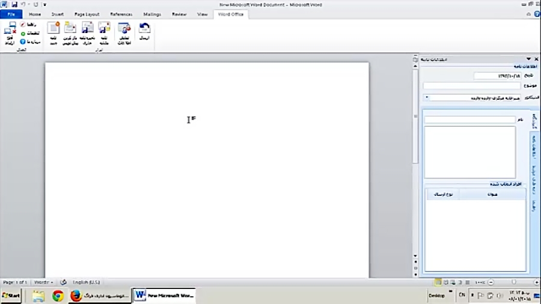Viewport: 541px width, 304px height.
Task: Open File Explorer from the taskbar
Action: tap(38, 296)
